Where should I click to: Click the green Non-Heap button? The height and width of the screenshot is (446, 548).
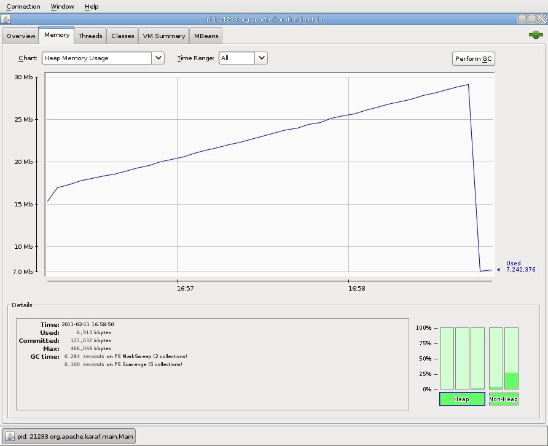pos(504,399)
